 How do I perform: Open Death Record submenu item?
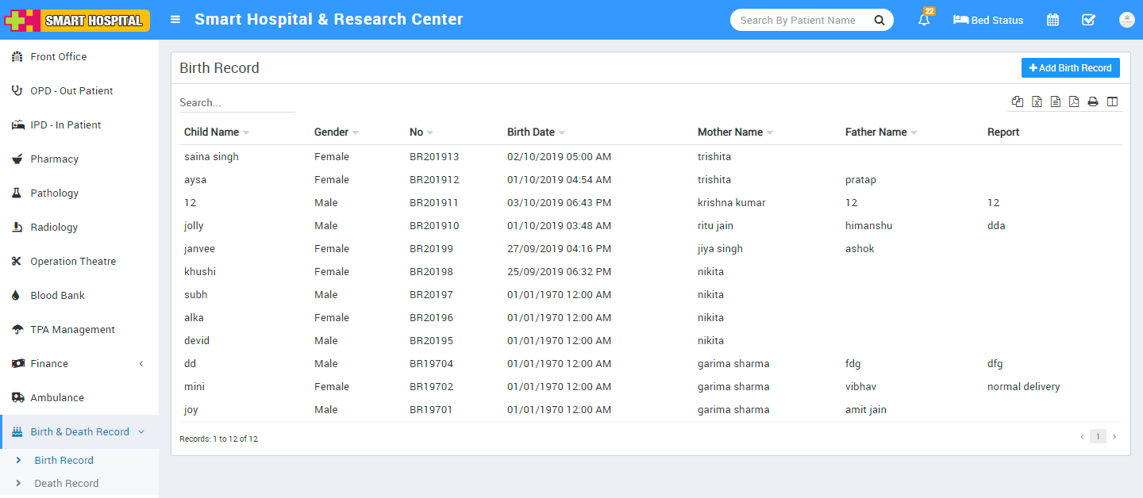[x=66, y=483]
